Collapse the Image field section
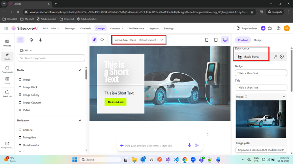The image size is (293, 164). click(284, 97)
